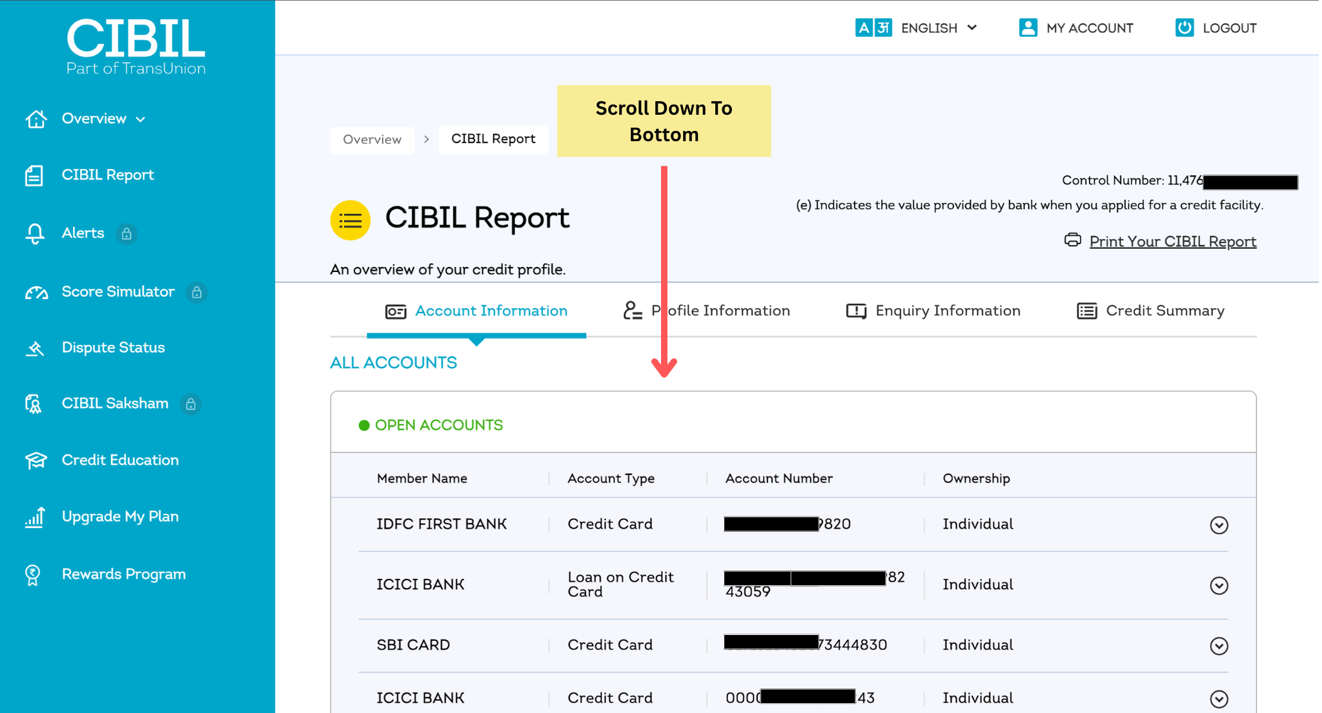Click the CIBIL Report breadcrumb

click(x=493, y=139)
